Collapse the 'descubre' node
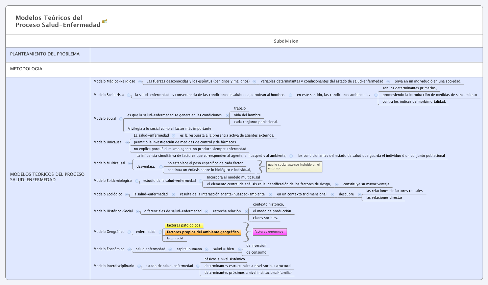The height and width of the screenshot is (285, 488). click(x=359, y=194)
